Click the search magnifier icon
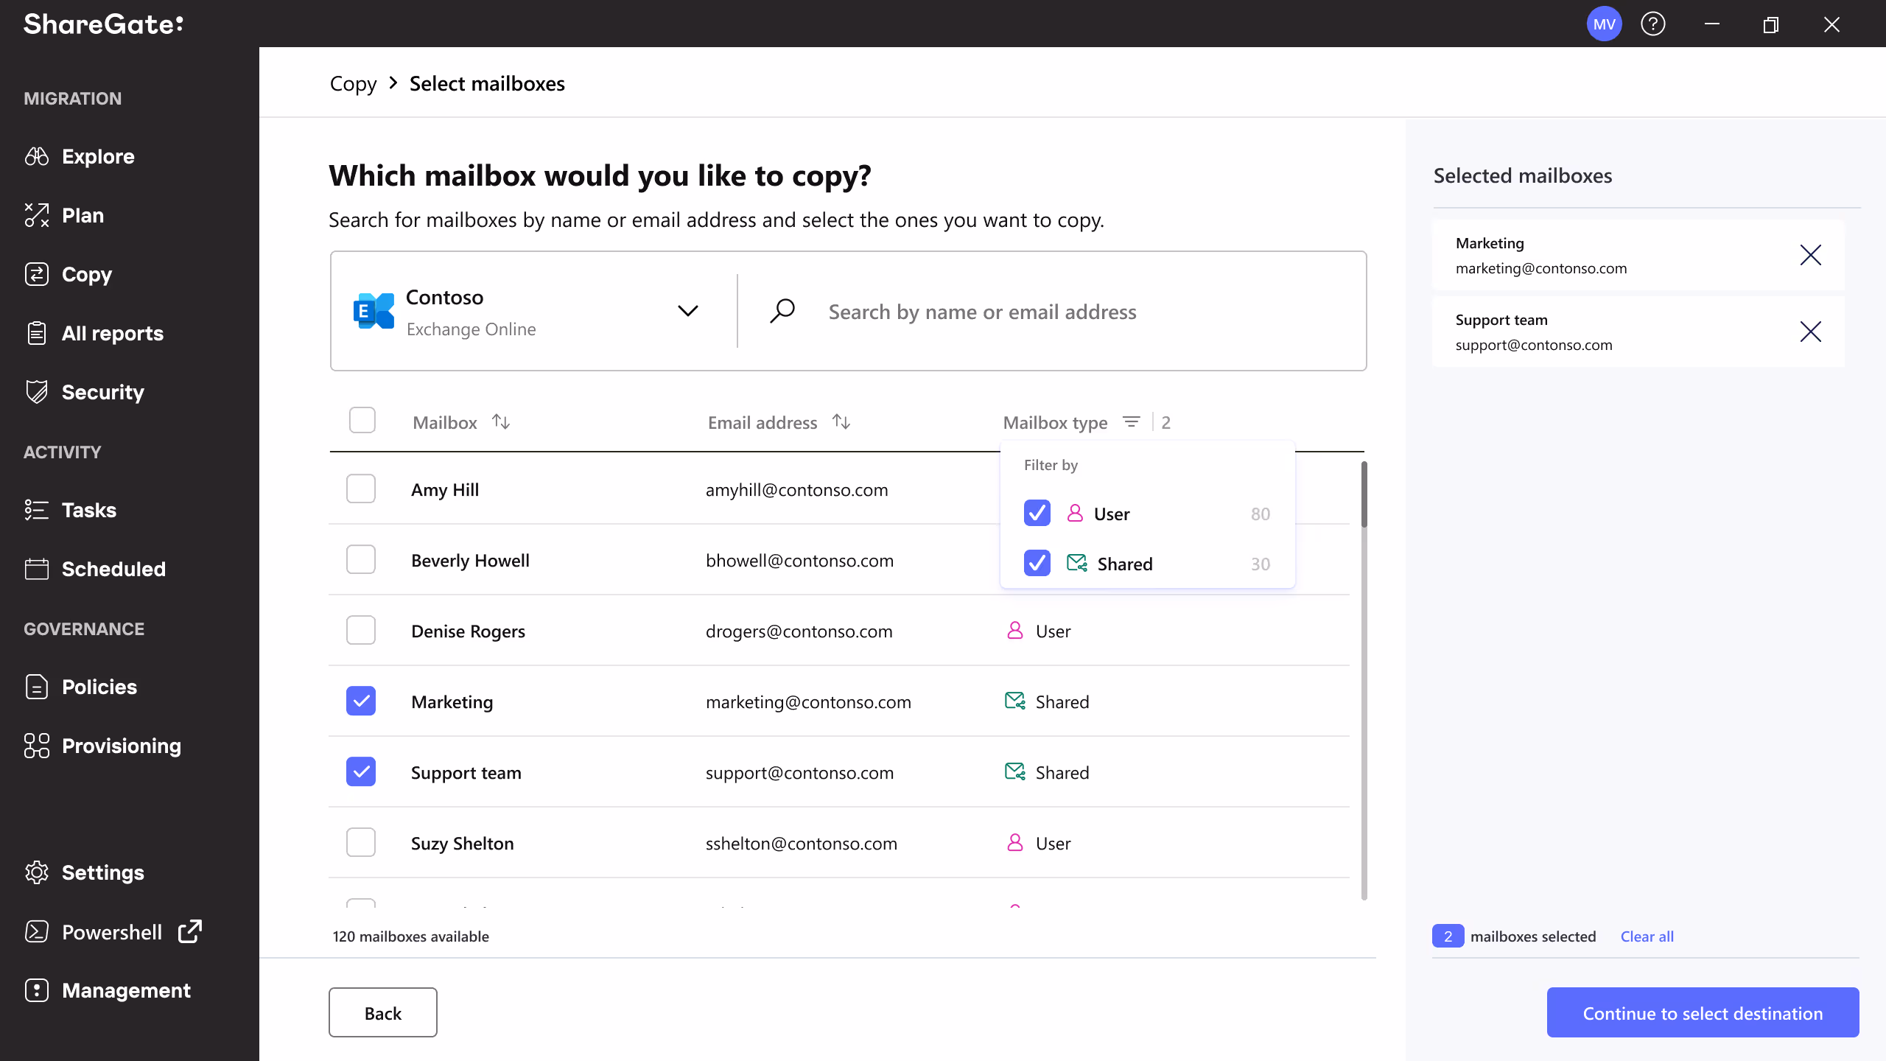 (x=782, y=311)
